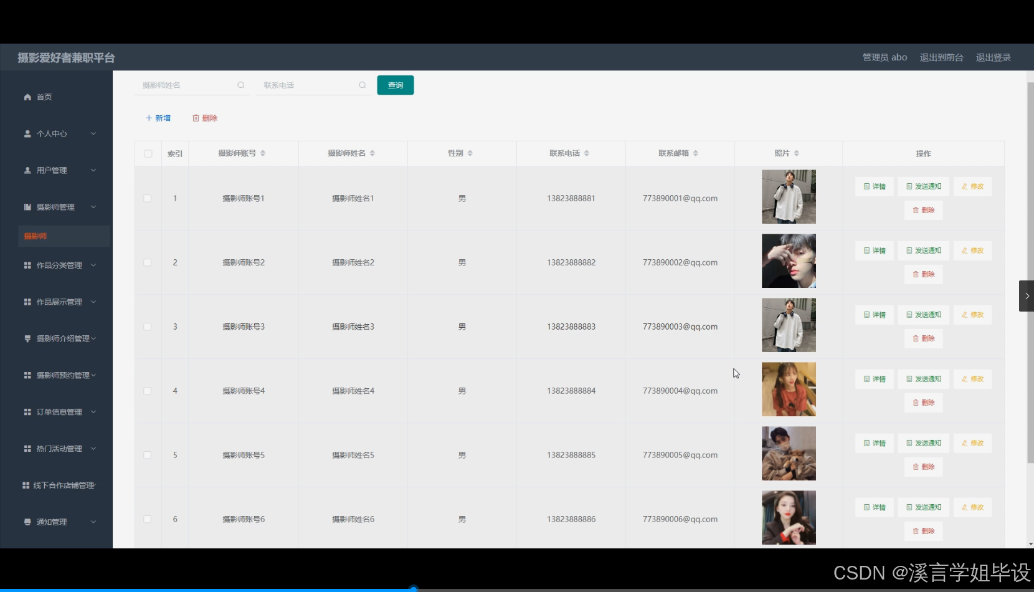
Task: Expand the 通知管理 chevron
Action: click(93, 522)
